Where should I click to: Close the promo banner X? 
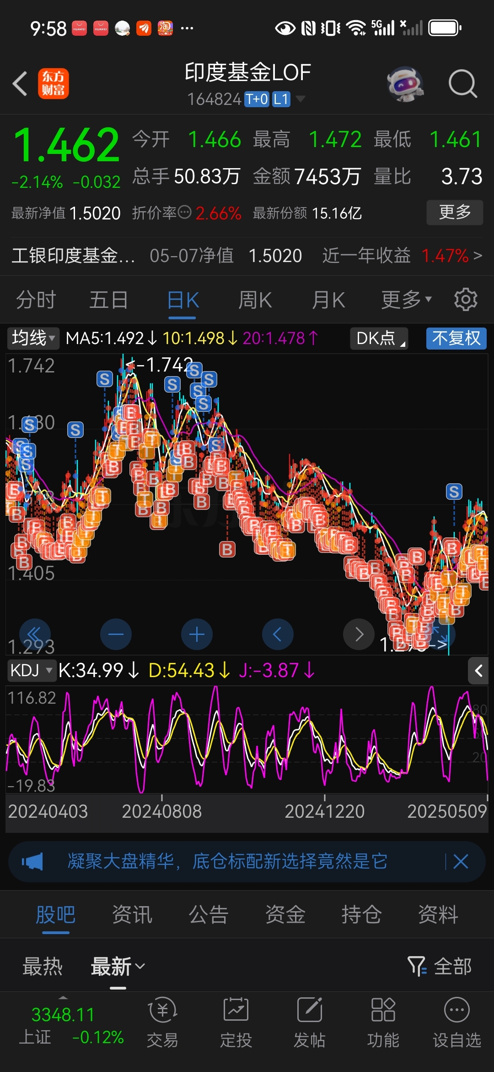[461, 862]
